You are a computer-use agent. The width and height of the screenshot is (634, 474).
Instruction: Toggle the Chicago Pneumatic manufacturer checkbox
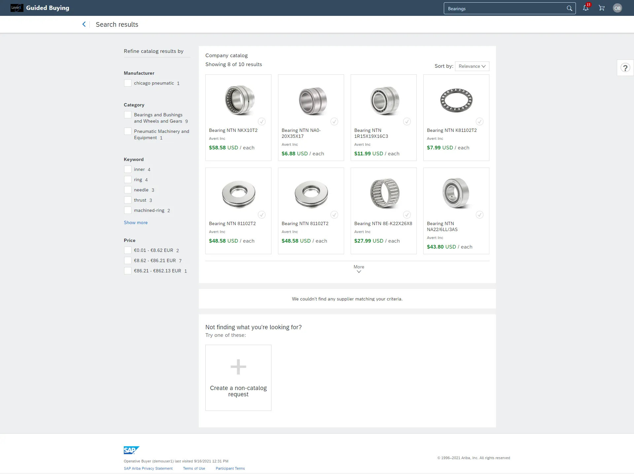[127, 83]
